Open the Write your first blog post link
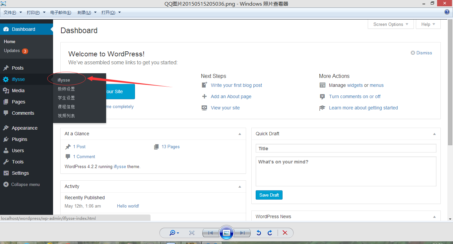The height and width of the screenshot is (244, 453). [x=236, y=85]
